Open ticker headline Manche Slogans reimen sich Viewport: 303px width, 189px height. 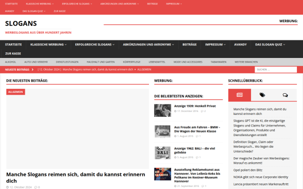tap(98, 70)
